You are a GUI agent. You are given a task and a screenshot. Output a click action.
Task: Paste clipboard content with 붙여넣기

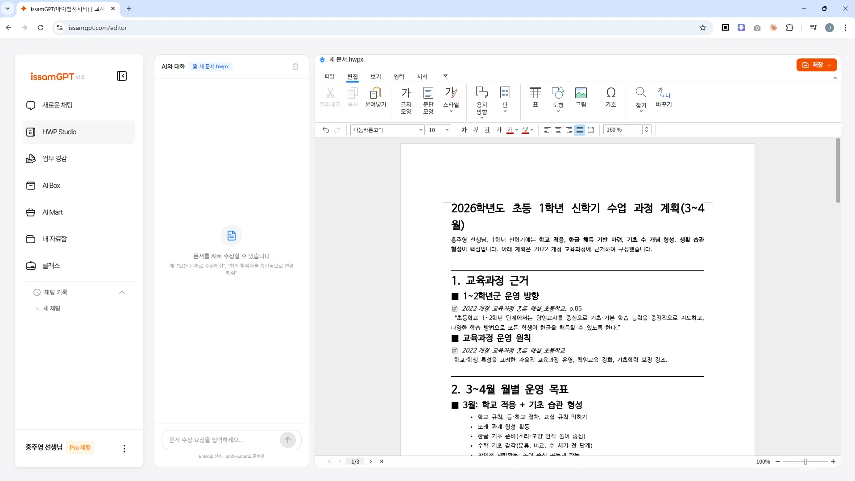pyautogui.click(x=376, y=97)
